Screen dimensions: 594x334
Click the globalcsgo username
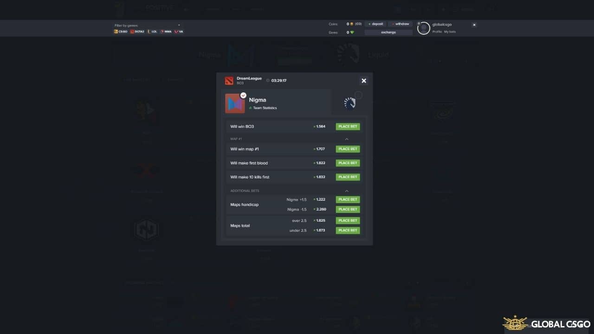tap(442, 25)
